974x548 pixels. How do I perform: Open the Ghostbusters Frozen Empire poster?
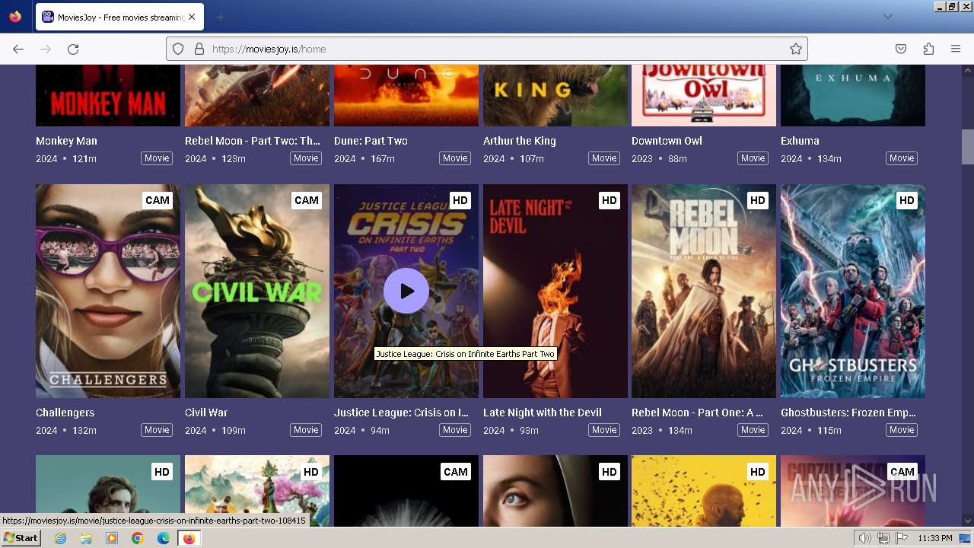point(853,291)
